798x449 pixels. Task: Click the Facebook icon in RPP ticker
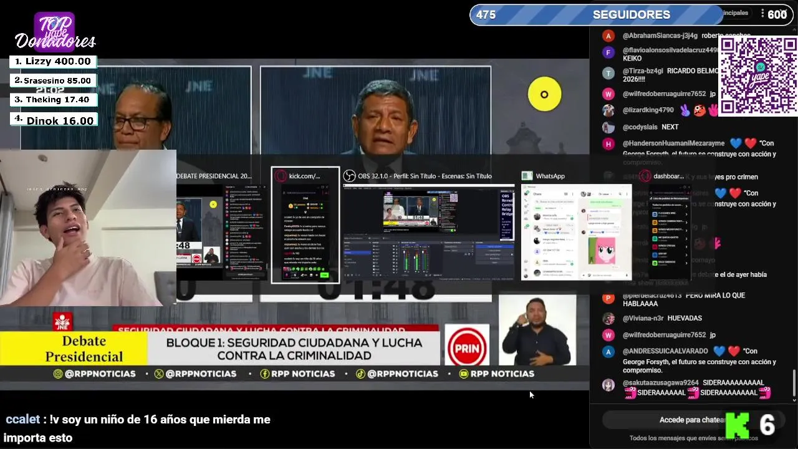tap(265, 374)
